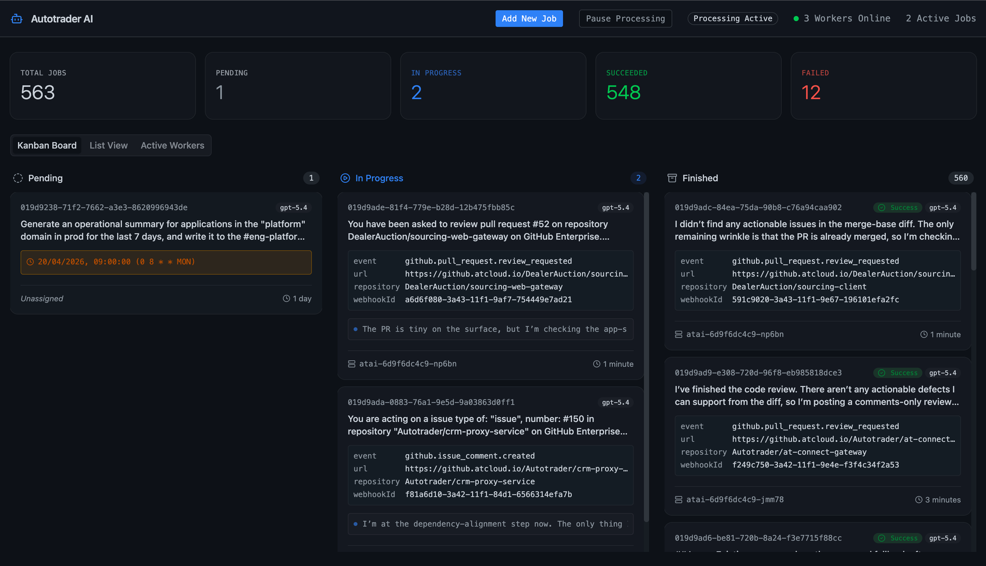This screenshot has width=986, height=566.
Task: Click server icon next to atai-6d9f6dc4c9-jmm78
Action: click(678, 499)
